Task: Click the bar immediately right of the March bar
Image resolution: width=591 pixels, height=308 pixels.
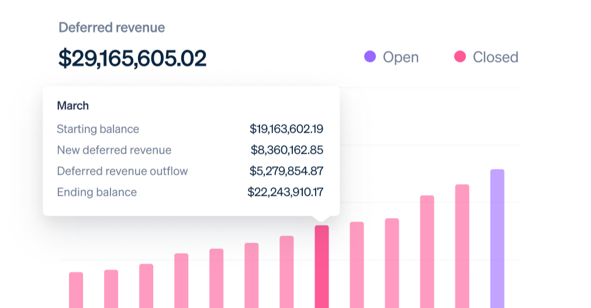Action: (357, 265)
